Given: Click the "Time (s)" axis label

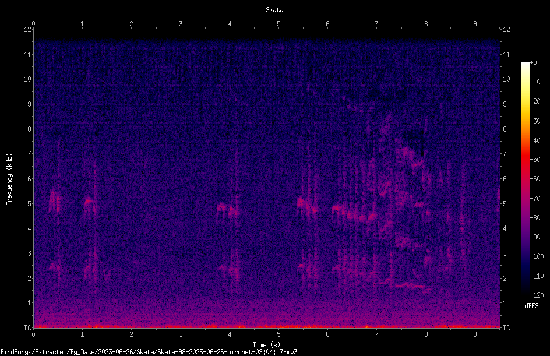Looking at the screenshot, I should [x=266, y=345].
